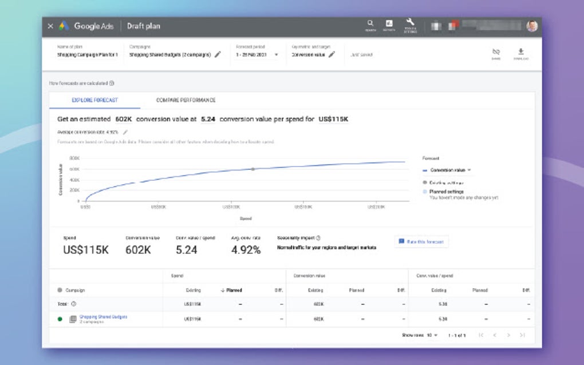
Task: Click the Rate this forecast button
Action: 421,241
